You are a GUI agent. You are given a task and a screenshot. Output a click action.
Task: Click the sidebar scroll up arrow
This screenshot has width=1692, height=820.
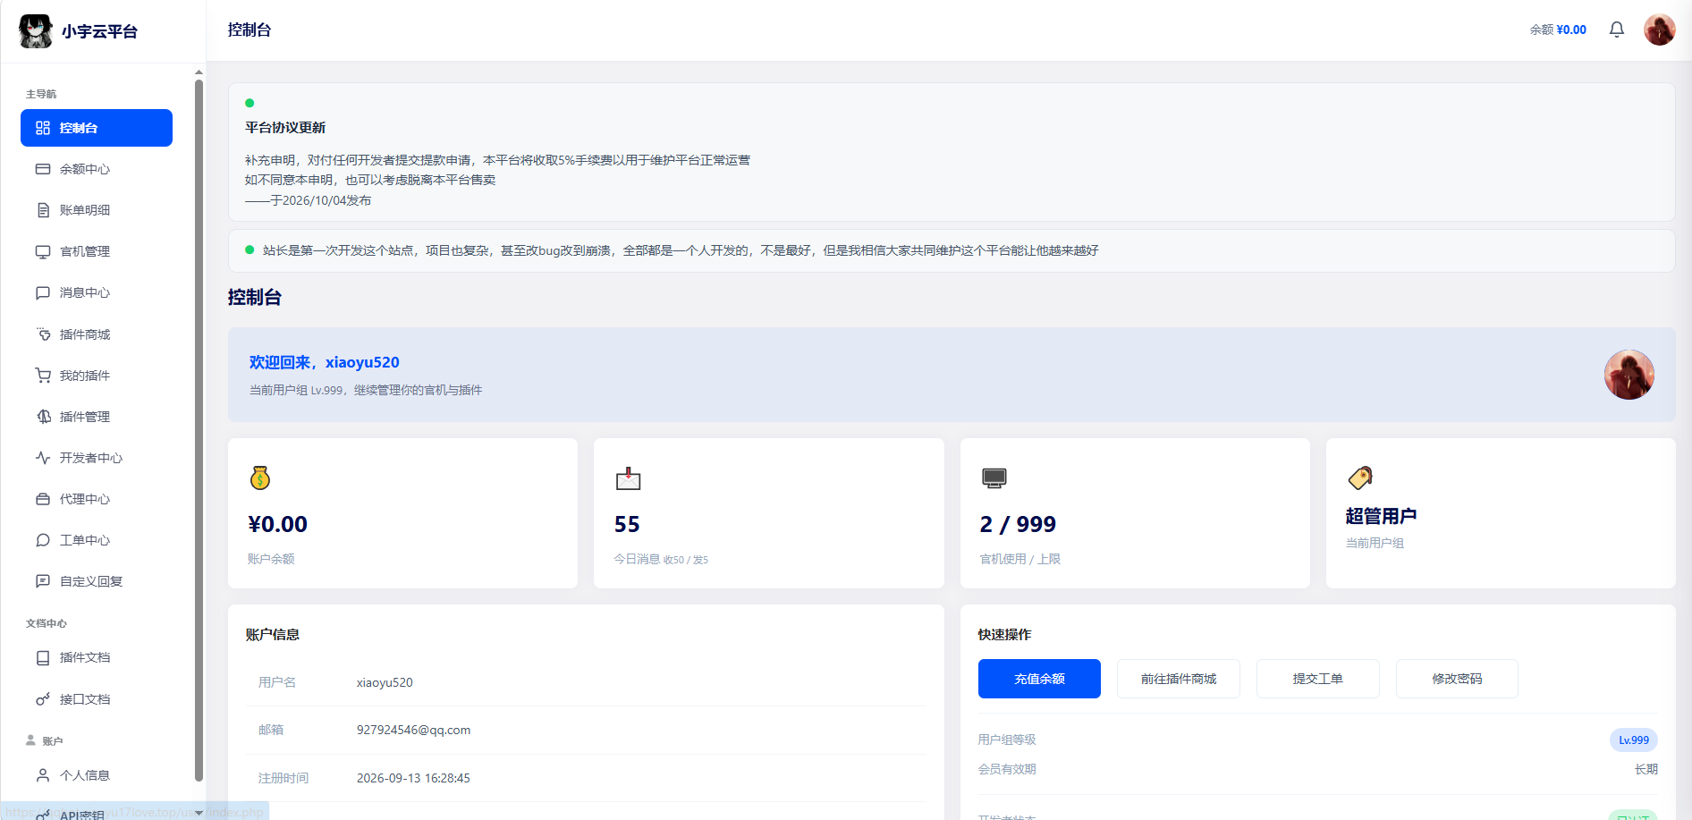click(x=199, y=72)
